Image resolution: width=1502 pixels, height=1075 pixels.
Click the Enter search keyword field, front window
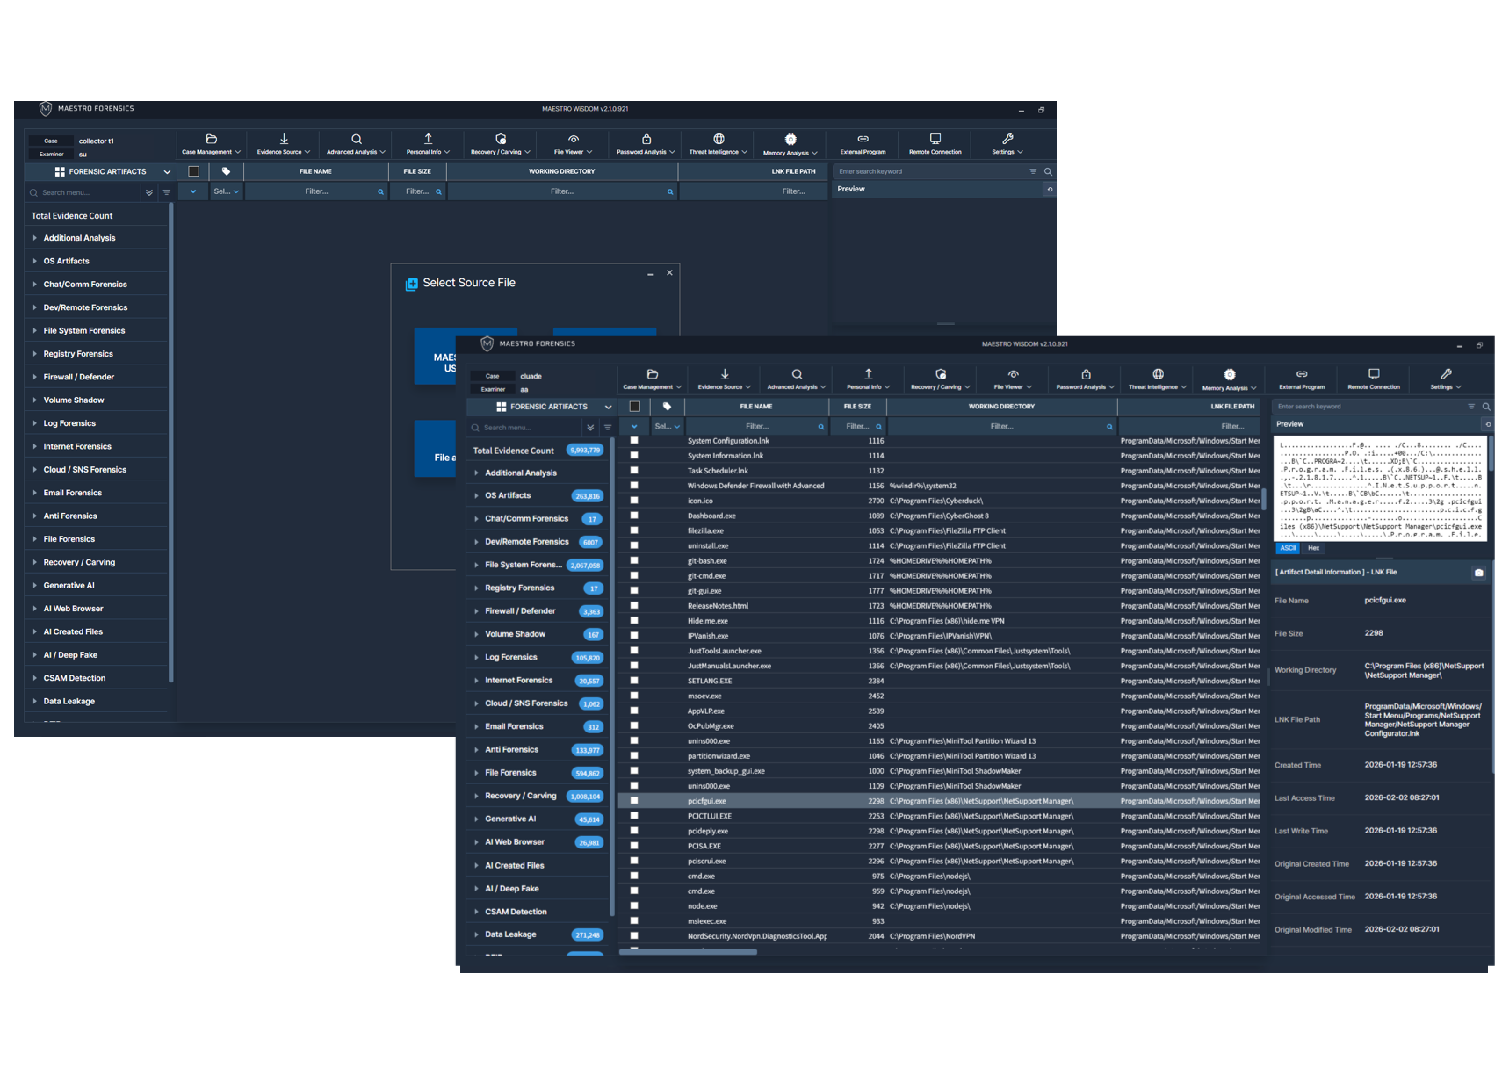pos(1368,407)
